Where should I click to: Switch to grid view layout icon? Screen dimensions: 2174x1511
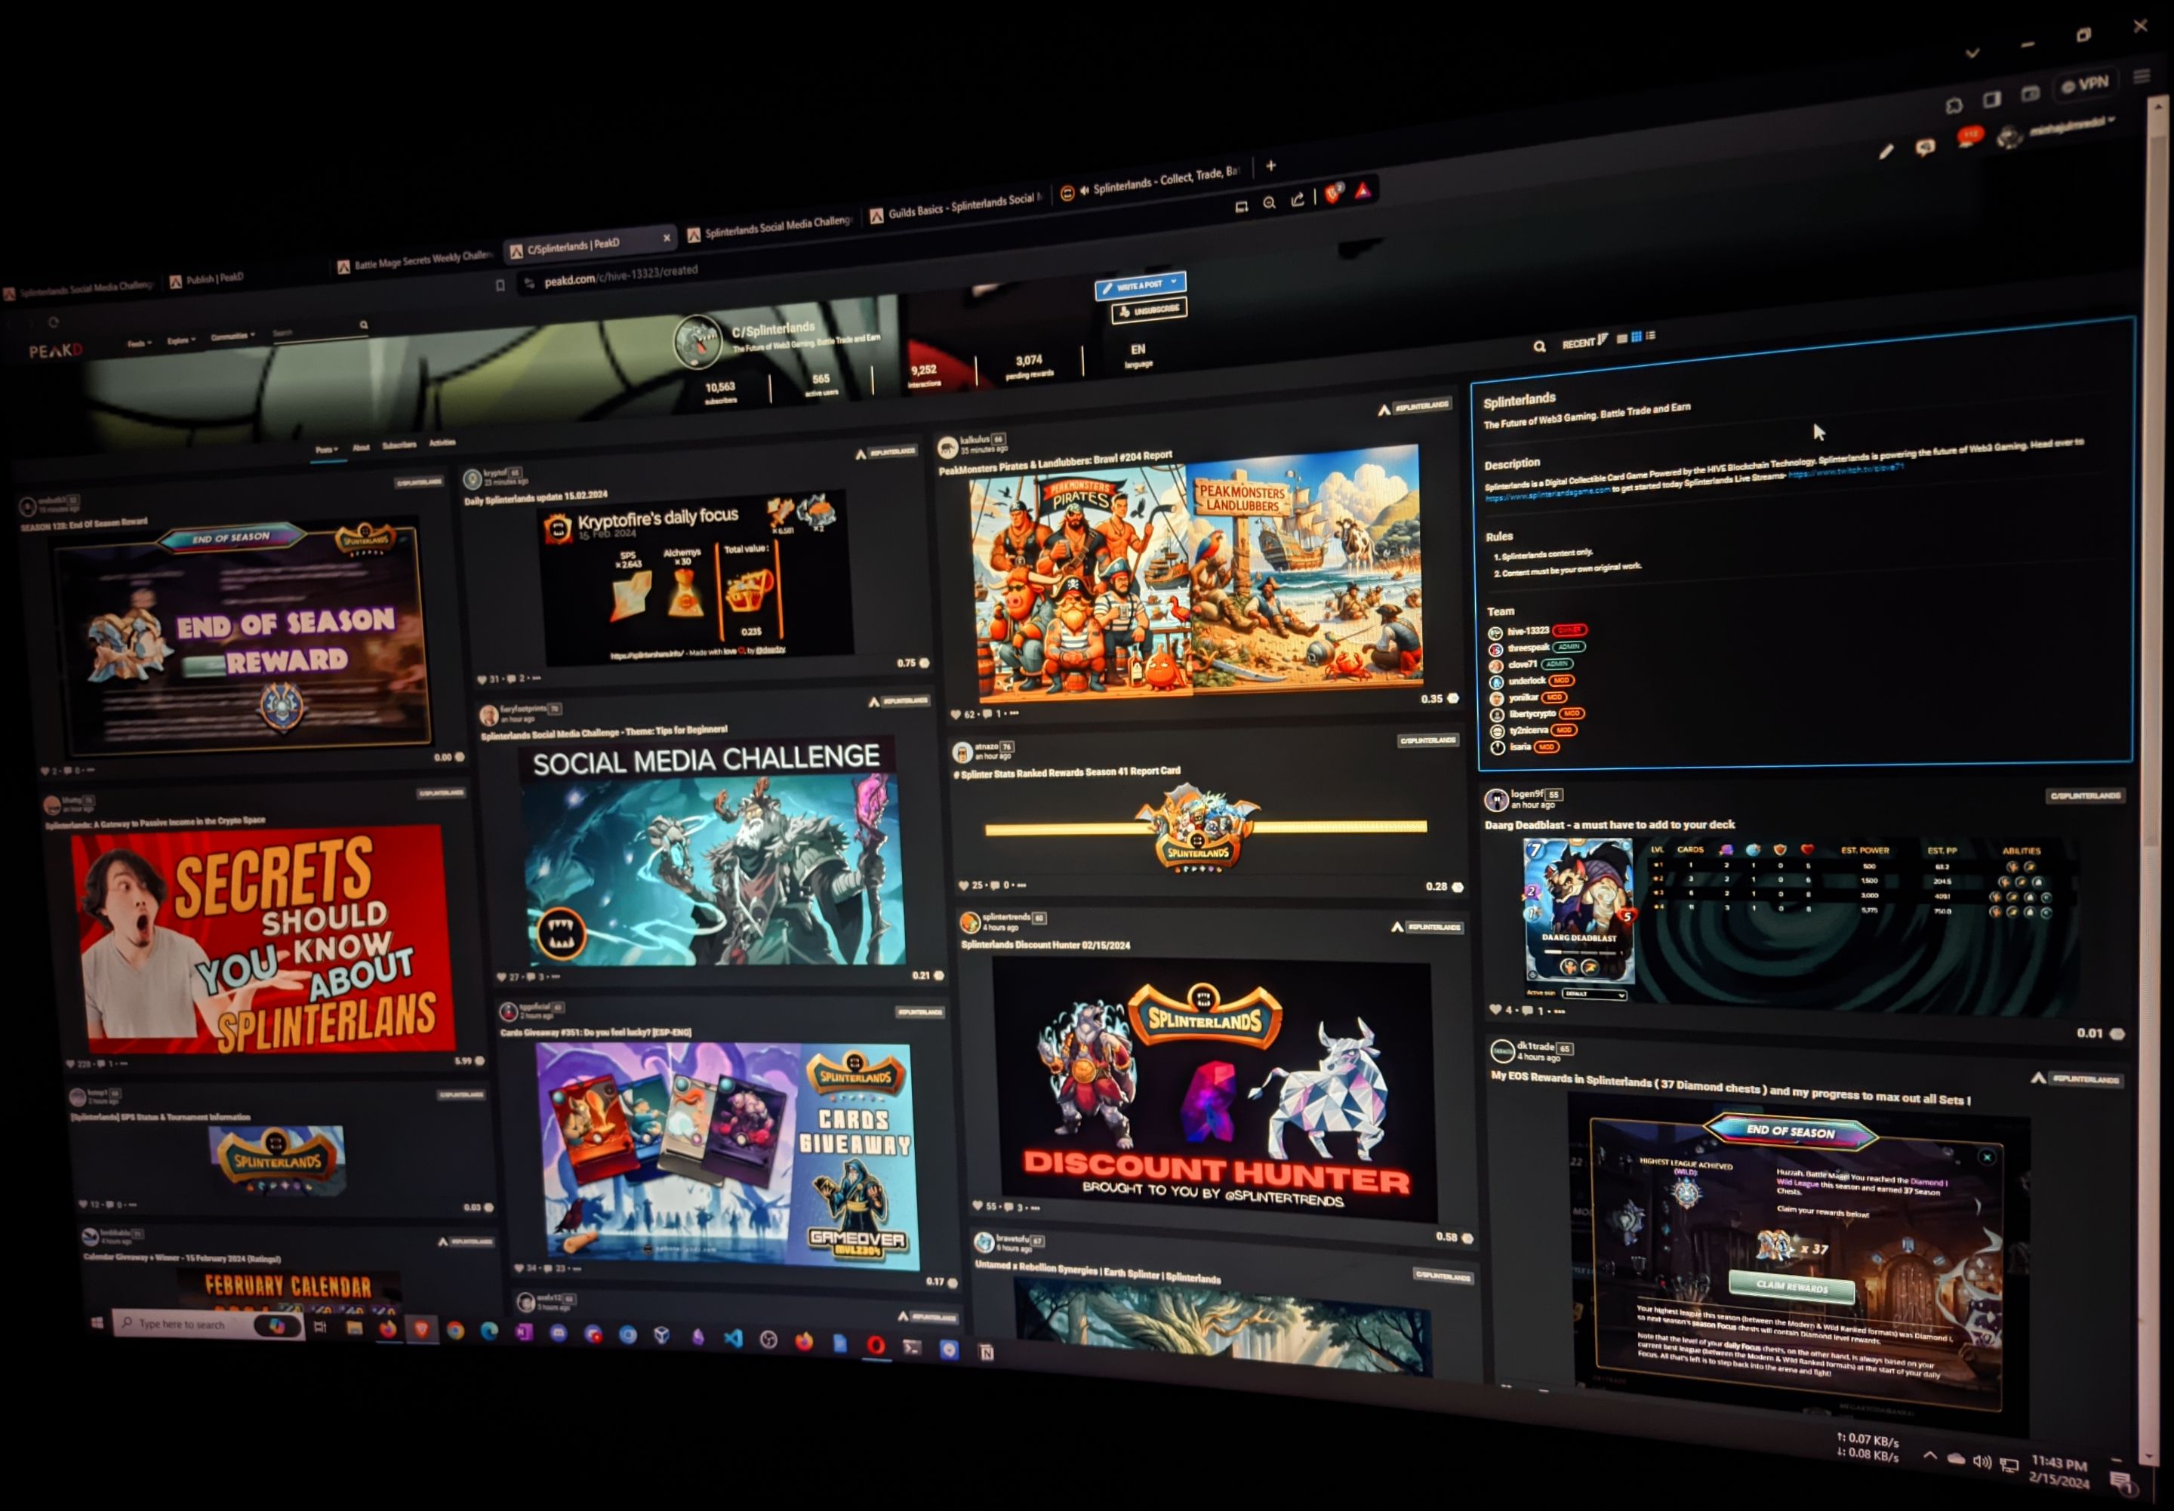1637,337
